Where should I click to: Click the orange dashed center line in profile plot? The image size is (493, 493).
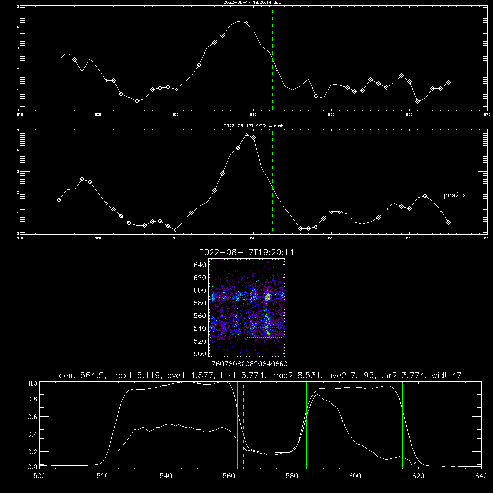point(244,424)
